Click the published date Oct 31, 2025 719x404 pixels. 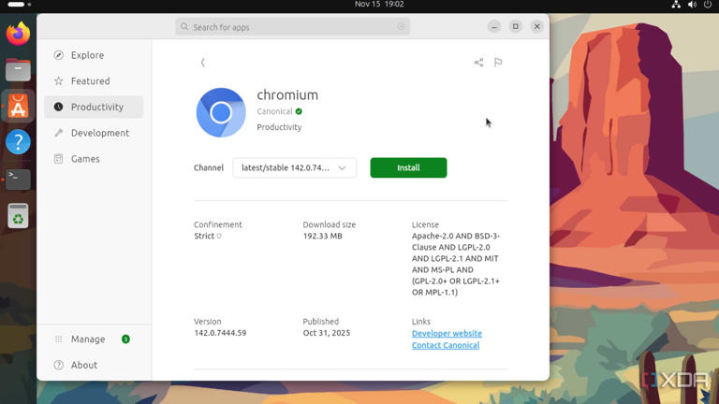pos(327,333)
